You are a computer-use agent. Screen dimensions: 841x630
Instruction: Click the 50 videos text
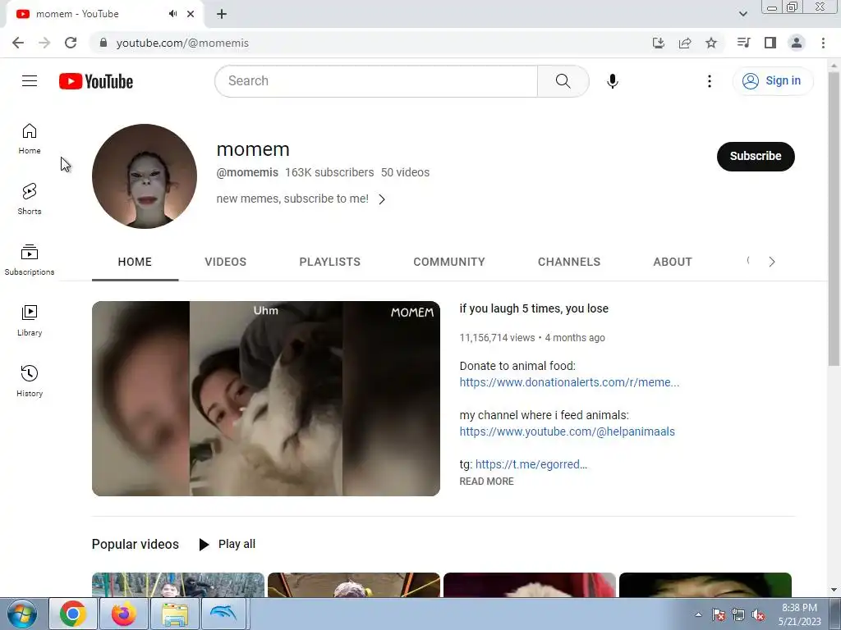click(405, 172)
